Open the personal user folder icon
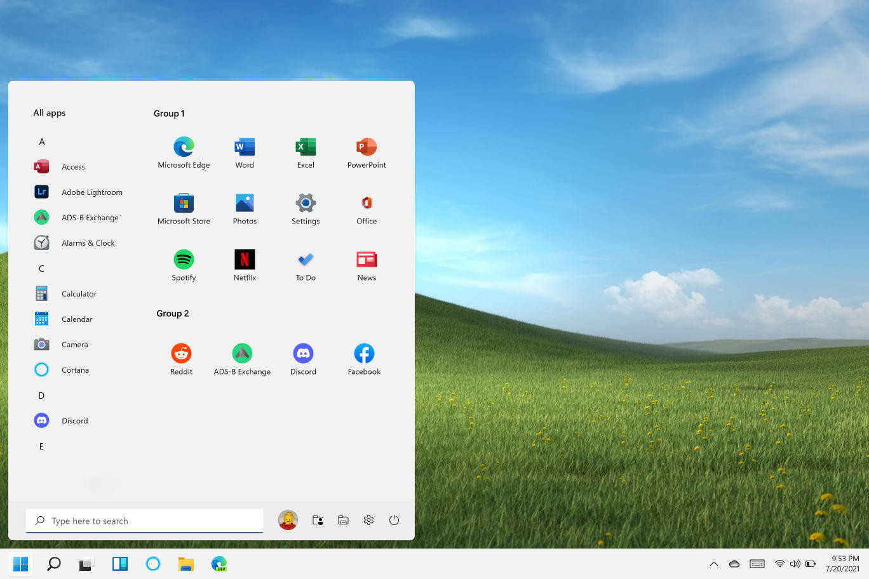869x579 pixels. point(318,520)
